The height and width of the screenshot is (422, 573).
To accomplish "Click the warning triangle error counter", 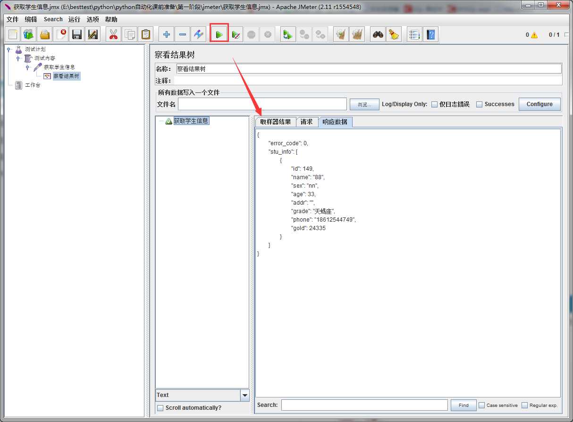I will pyautogui.click(x=534, y=35).
